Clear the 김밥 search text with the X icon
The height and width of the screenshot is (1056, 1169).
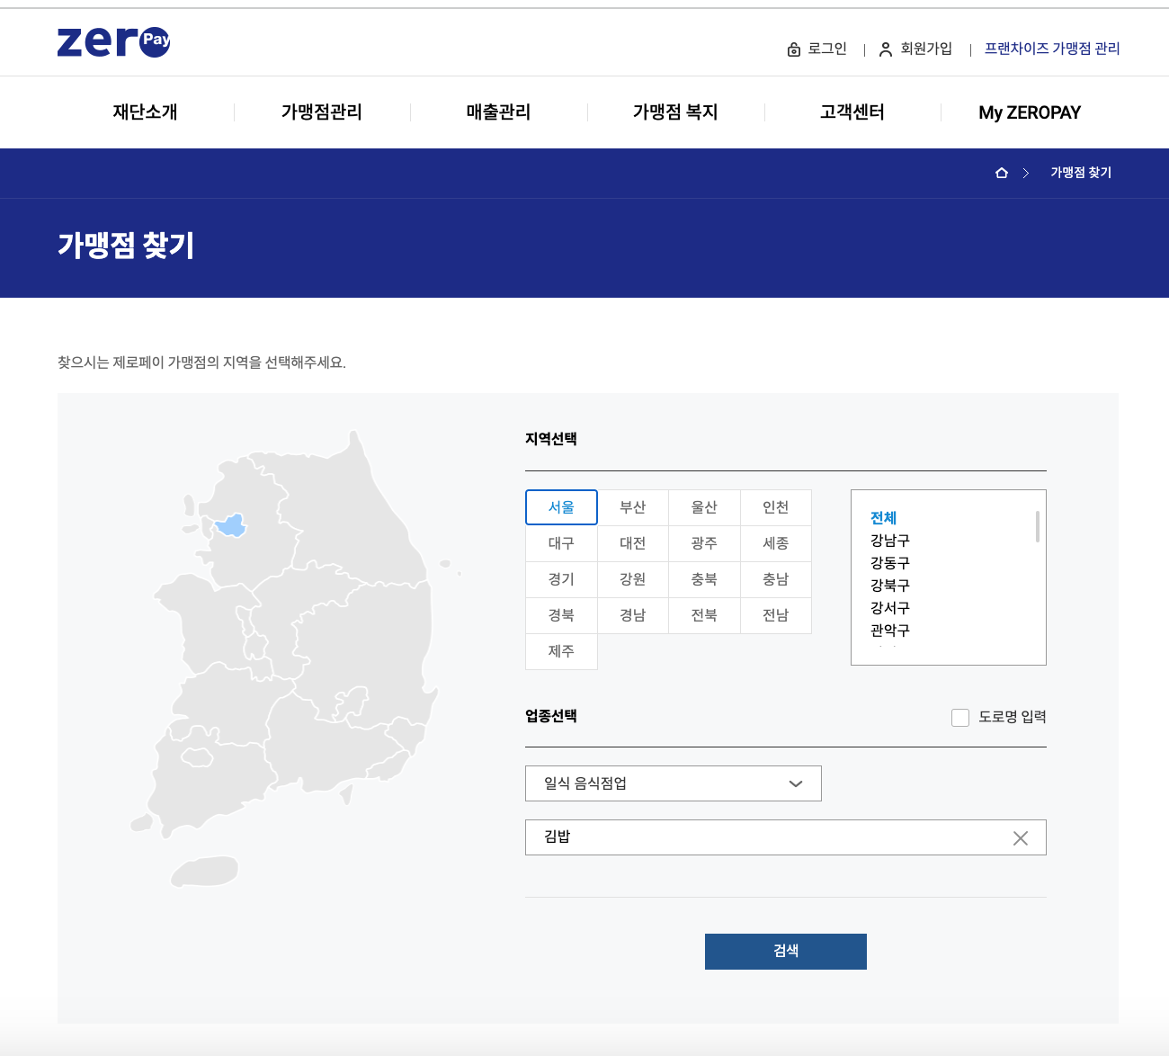[1021, 837]
